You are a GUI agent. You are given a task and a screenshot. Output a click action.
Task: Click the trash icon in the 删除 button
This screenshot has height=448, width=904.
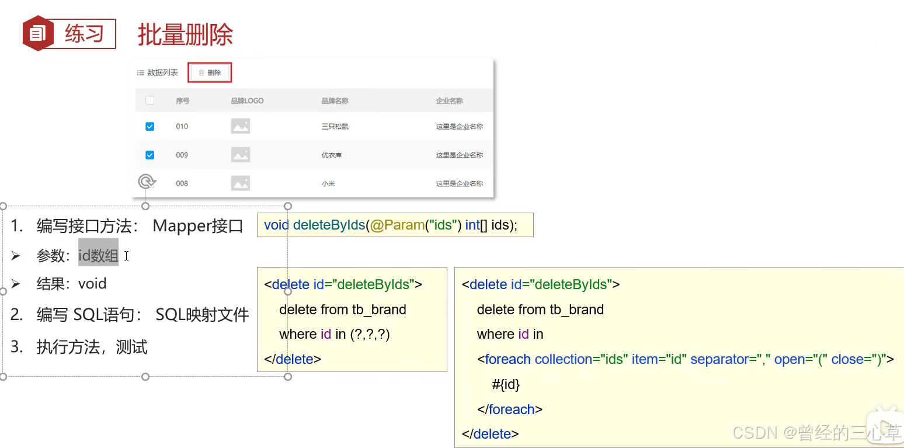pyautogui.click(x=201, y=73)
